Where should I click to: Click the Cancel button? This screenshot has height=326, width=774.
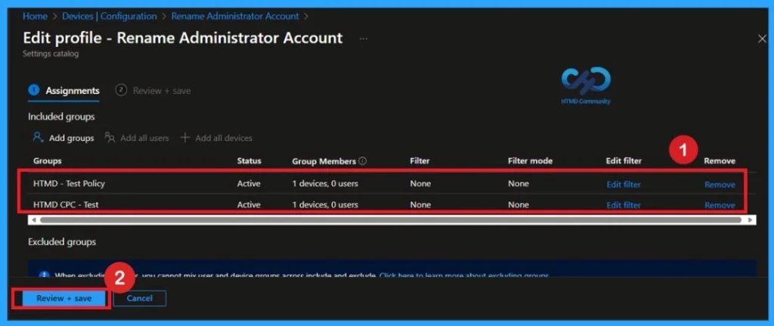[140, 298]
